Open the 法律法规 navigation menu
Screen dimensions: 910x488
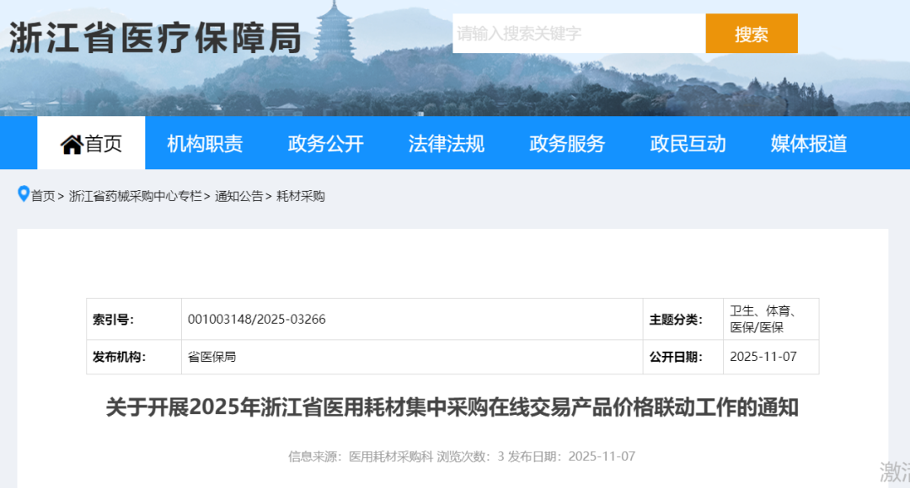447,143
